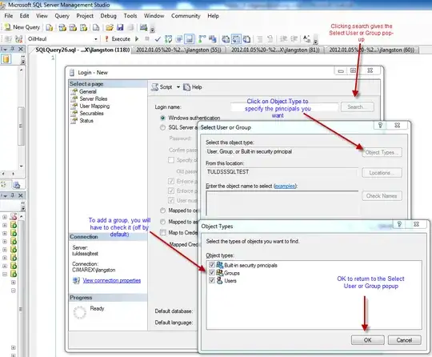Image resolution: width=432 pixels, height=357 pixels.
Task: Select the Windows authentication radio button
Action: tap(163, 118)
